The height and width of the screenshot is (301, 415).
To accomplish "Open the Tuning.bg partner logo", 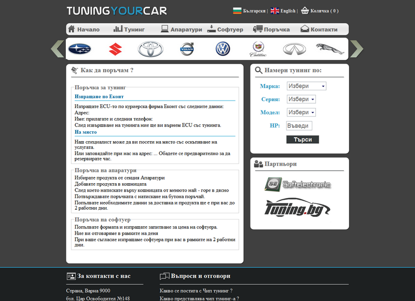I will pyautogui.click(x=297, y=208).
